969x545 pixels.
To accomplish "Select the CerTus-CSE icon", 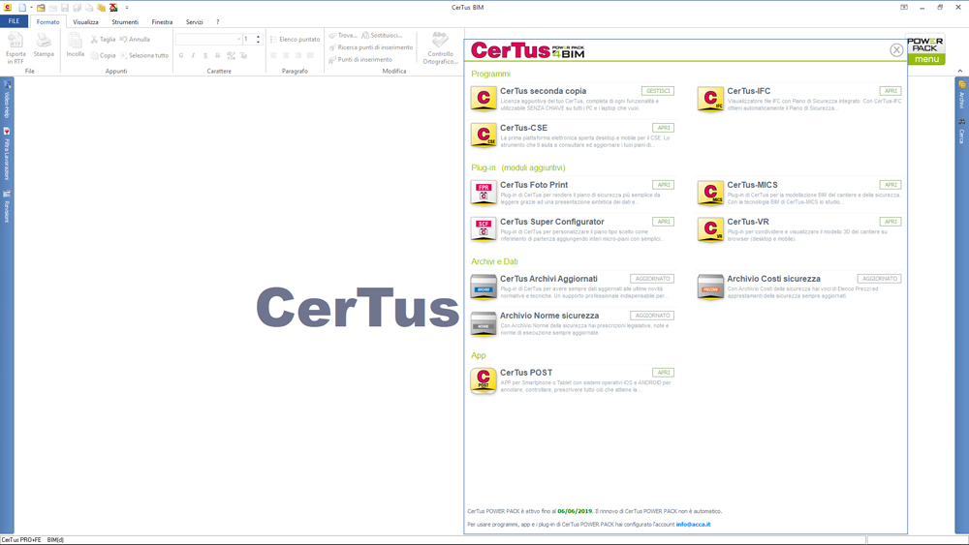I will pos(484,136).
